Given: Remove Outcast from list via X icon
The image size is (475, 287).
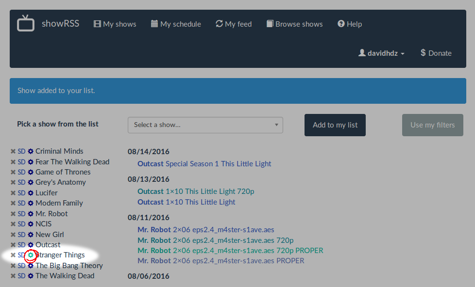Looking at the screenshot, I should 13,245.
